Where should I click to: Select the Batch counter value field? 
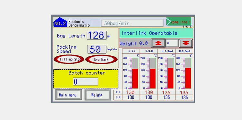click(x=86, y=82)
